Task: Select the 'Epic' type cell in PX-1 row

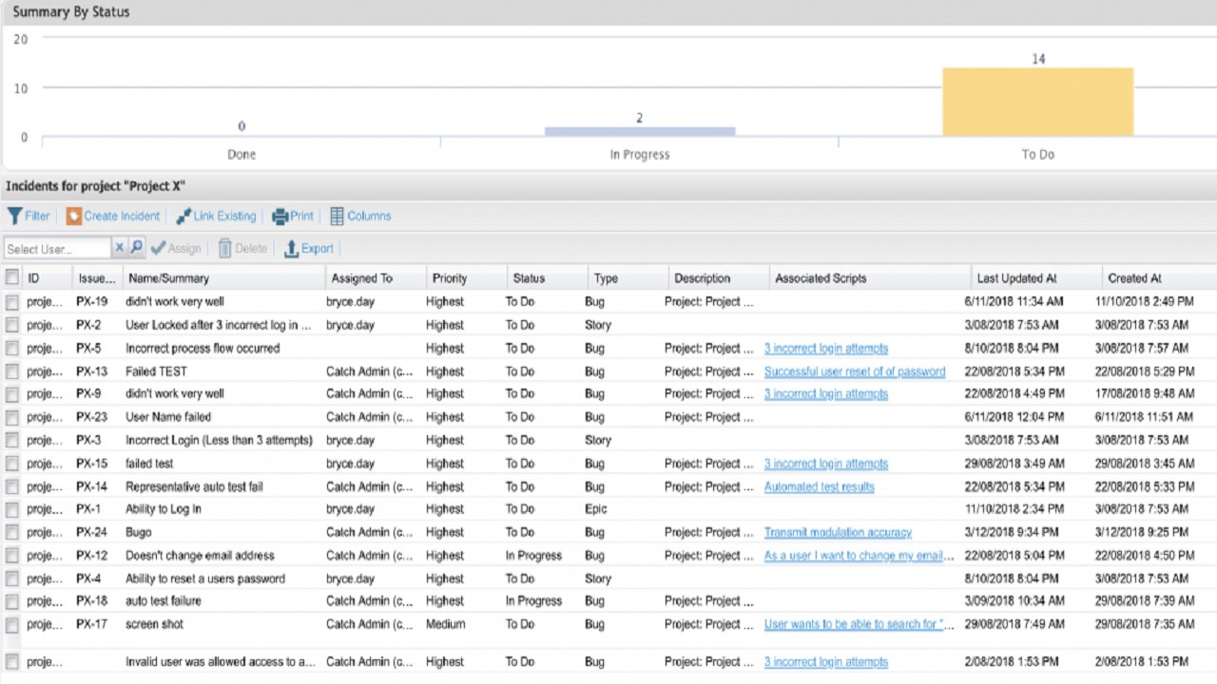Action: coord(596,509)
